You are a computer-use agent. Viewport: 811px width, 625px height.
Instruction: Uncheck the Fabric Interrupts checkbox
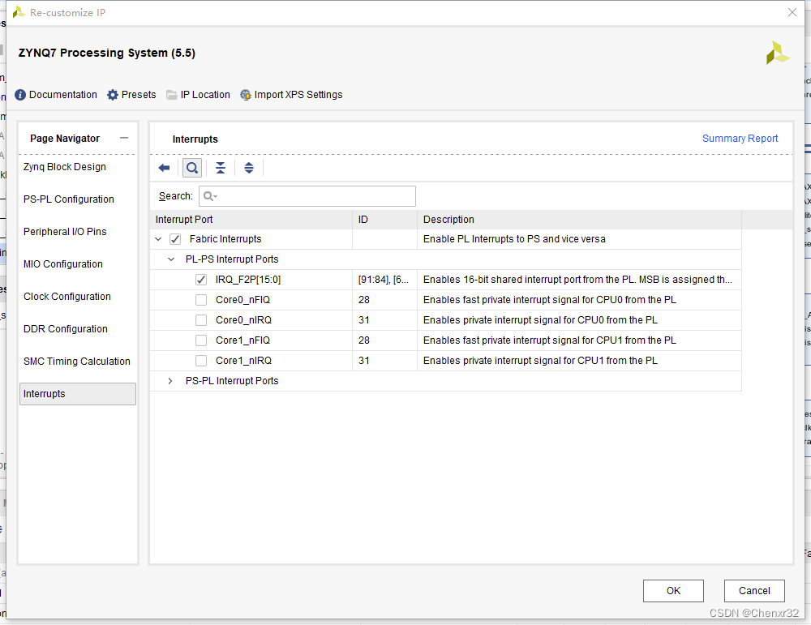pyautogui.click(x=175, y=239)
